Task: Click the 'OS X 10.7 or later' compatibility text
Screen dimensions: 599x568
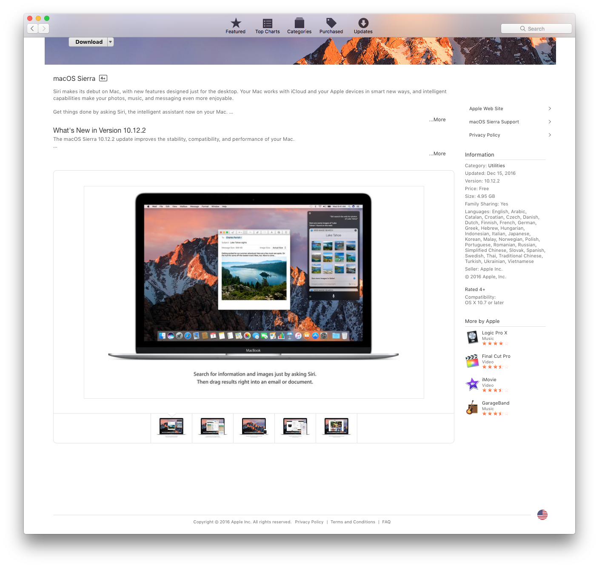Action: (x=485, y=303)
